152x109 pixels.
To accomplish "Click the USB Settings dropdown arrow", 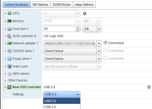I will click(x=78, y=94).
